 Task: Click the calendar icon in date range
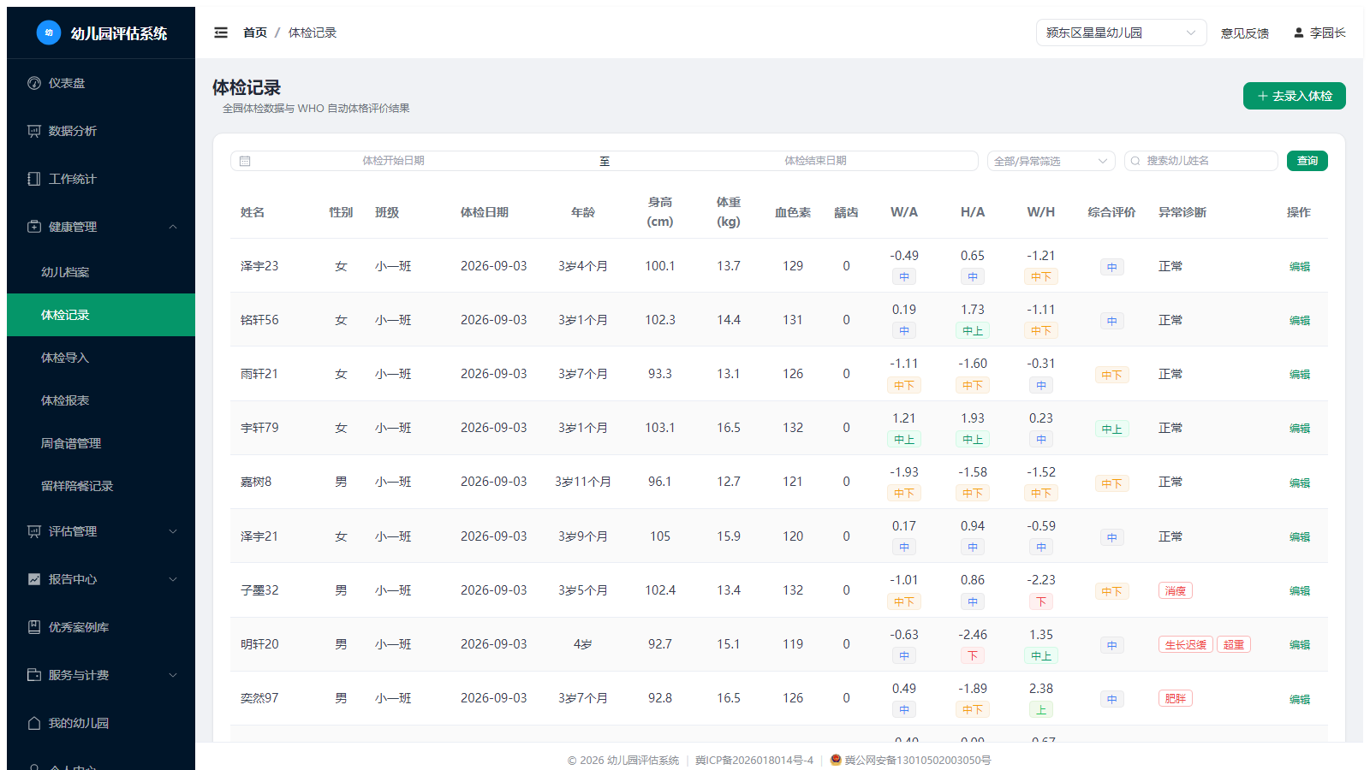click(x=245, y=161)
